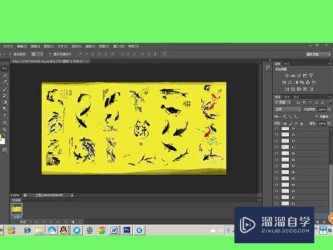The image size is (333, 250).
Task: Hide layer 14 with its eye icon
Action: pyautogui.click(x=276, y=129)
